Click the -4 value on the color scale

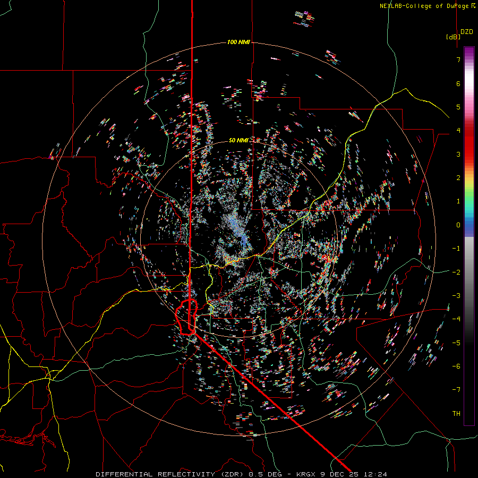(x=456, y=319)
